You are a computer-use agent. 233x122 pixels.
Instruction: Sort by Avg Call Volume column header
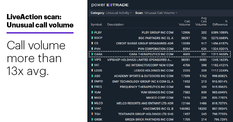pos(201,21)
